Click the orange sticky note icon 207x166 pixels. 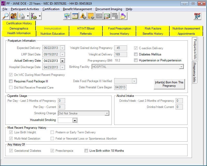pos(91,16)
